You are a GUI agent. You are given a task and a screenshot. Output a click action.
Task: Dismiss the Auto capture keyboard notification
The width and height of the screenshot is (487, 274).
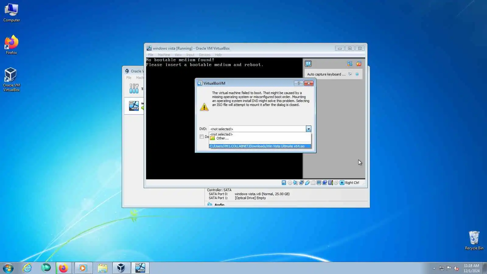pos(357,74)
